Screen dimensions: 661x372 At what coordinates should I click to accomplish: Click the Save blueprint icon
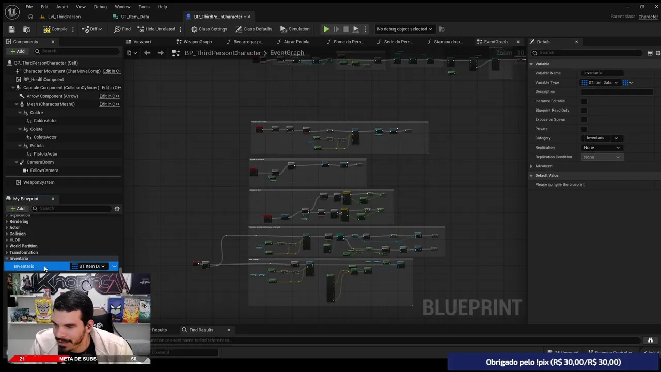click(11, 29)
